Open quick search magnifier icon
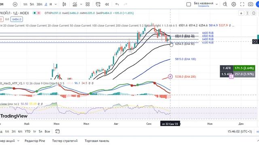 tap(225, 4)
